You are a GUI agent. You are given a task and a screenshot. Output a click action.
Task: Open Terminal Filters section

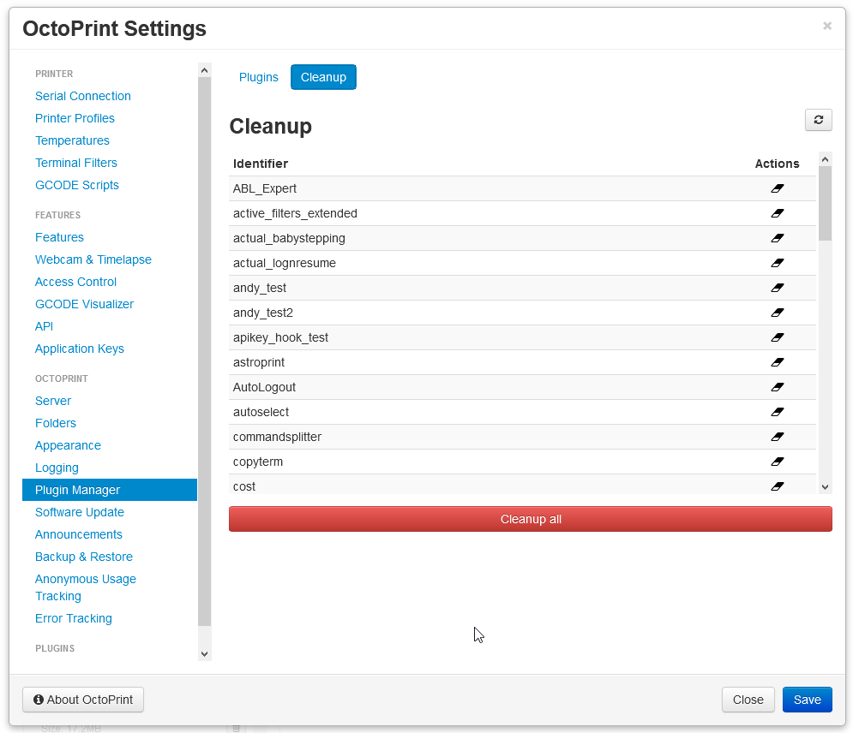click(x=75, y=163)
